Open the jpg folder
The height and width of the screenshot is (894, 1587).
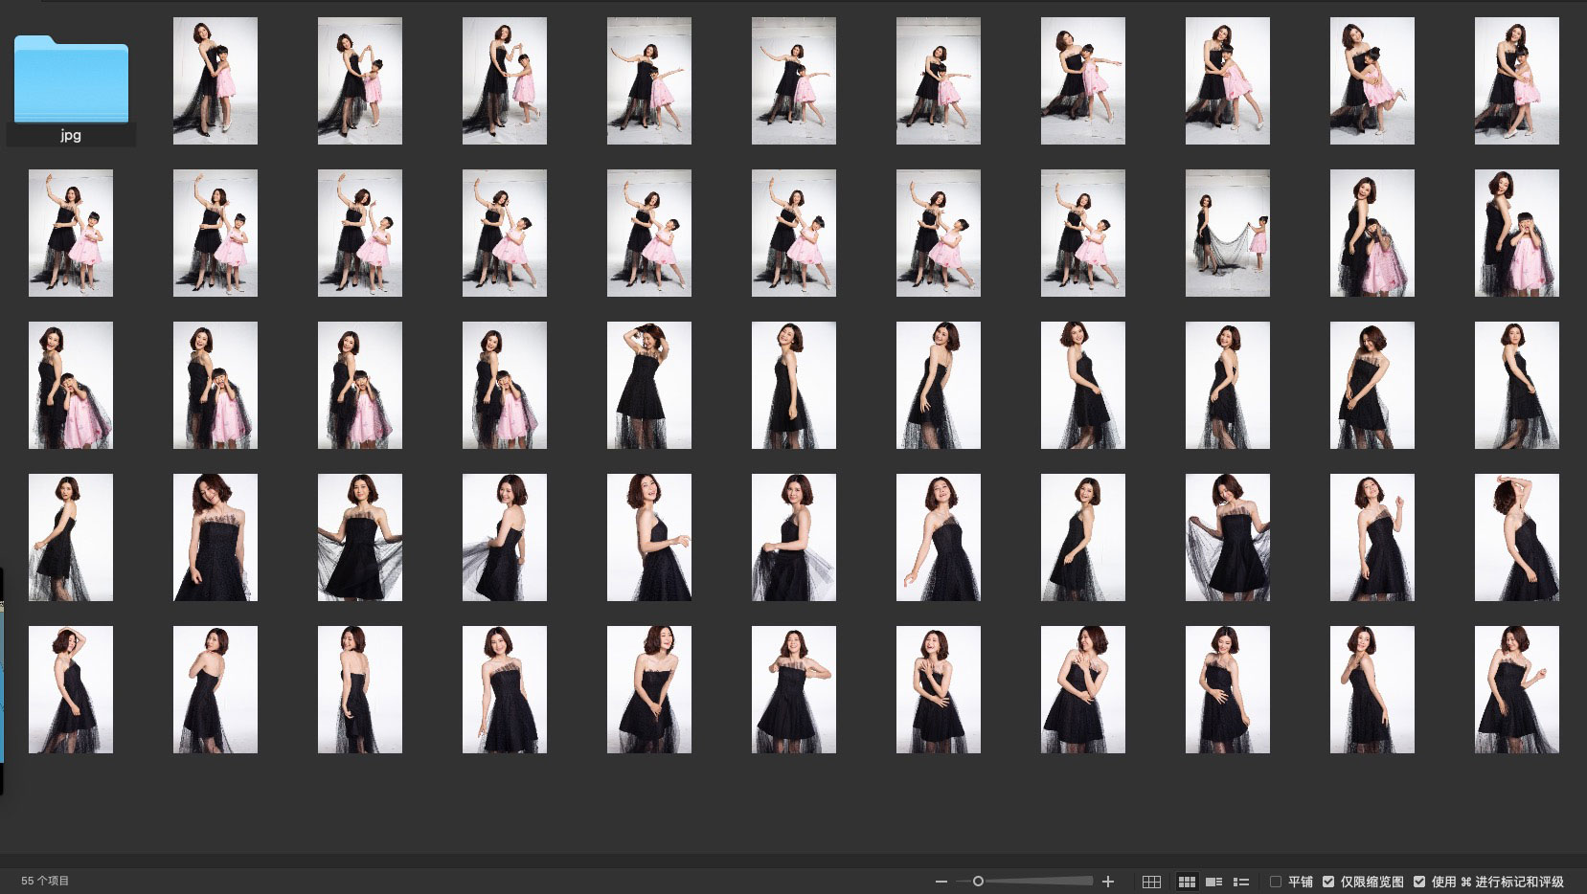pyautogui.click(x=71, y=80)
